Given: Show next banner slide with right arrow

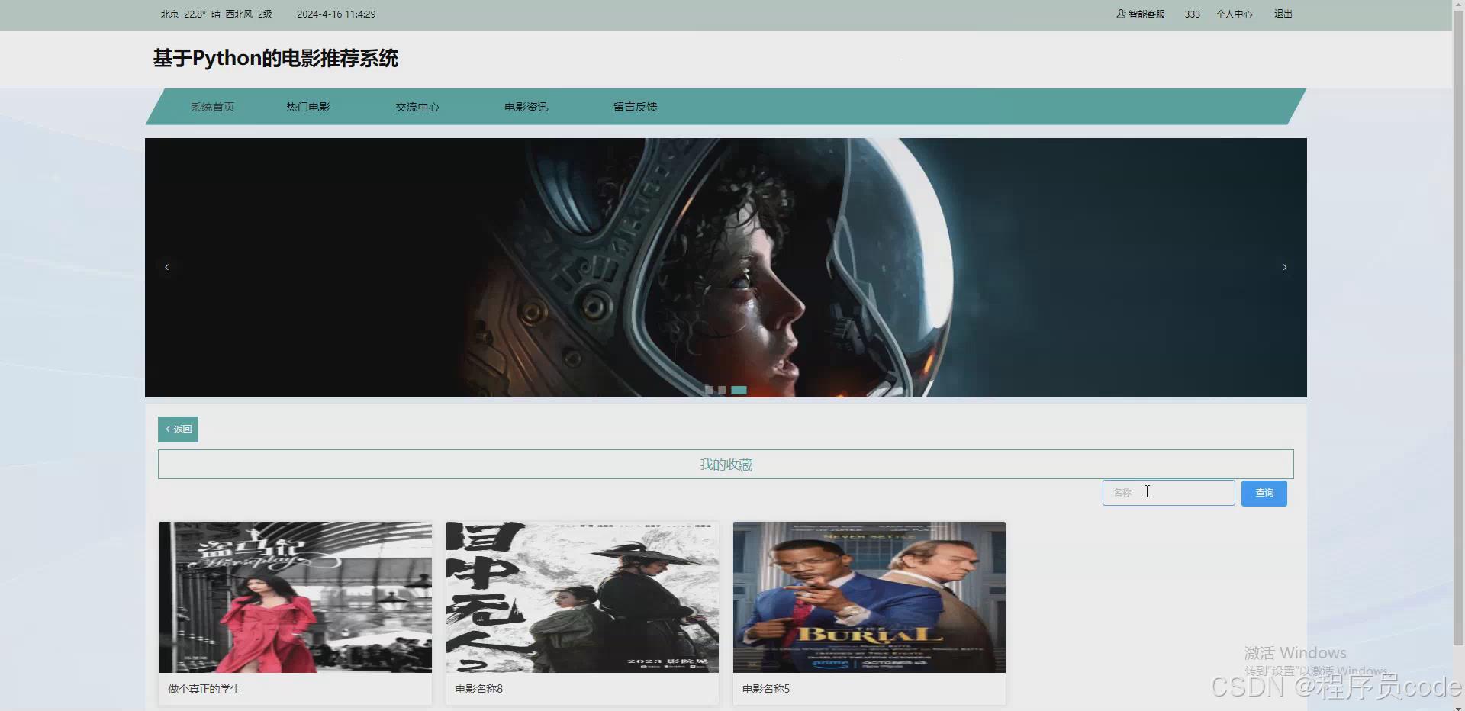Looking at the screenshot, I should coord(1285,267).
